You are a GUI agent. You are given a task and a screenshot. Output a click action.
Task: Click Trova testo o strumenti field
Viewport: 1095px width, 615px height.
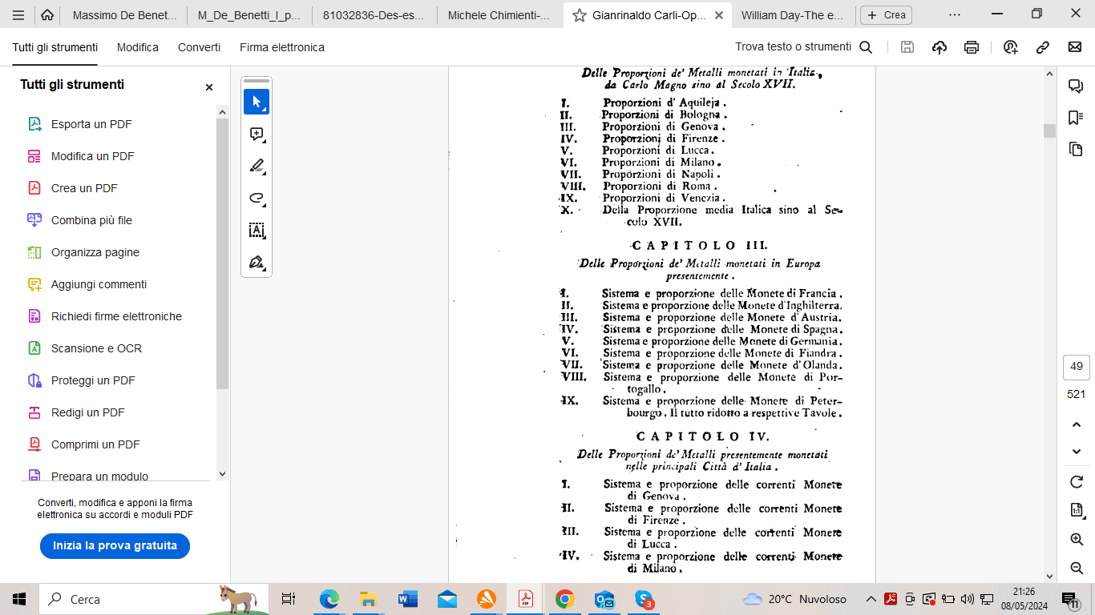[793, 47]
